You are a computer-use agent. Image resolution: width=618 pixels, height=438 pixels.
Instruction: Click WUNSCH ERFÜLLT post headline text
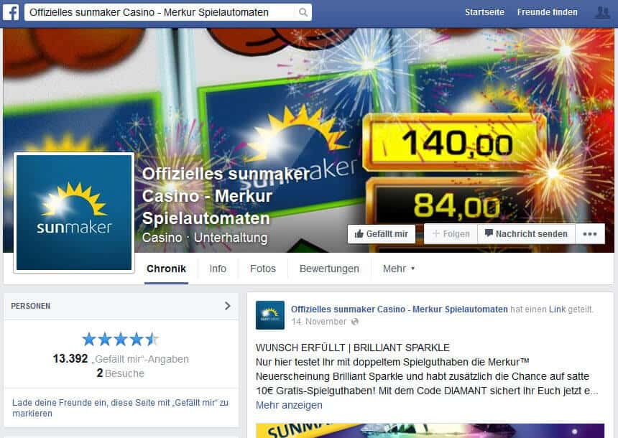pos(353,348)
